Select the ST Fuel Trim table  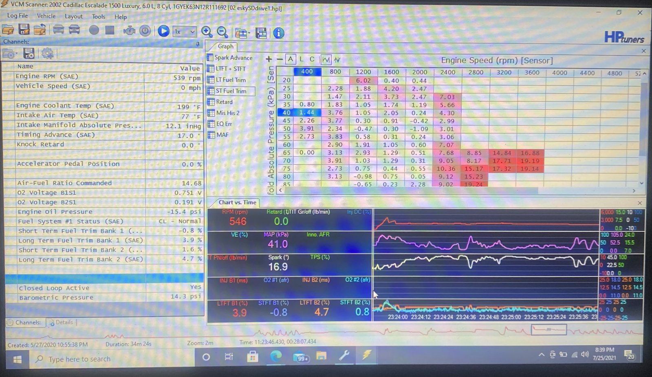231,91
